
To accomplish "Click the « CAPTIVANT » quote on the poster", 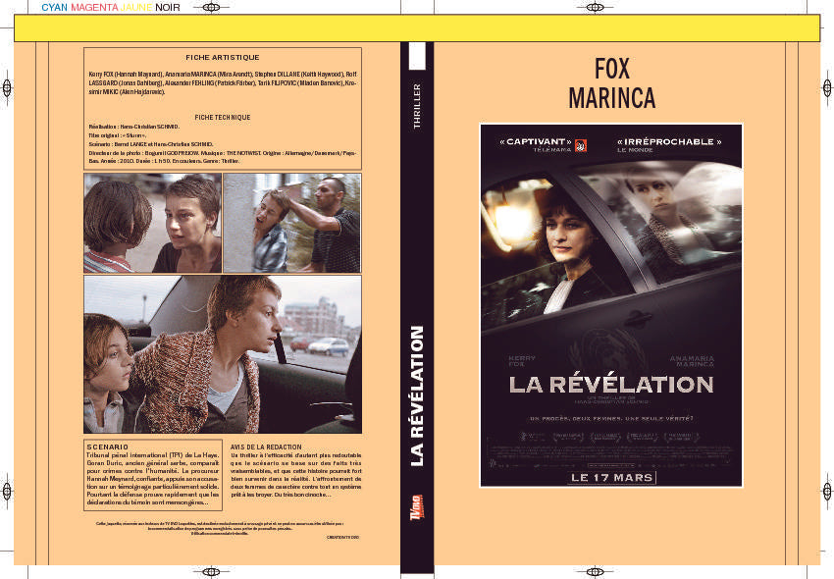I will click(x=536, y=141).
